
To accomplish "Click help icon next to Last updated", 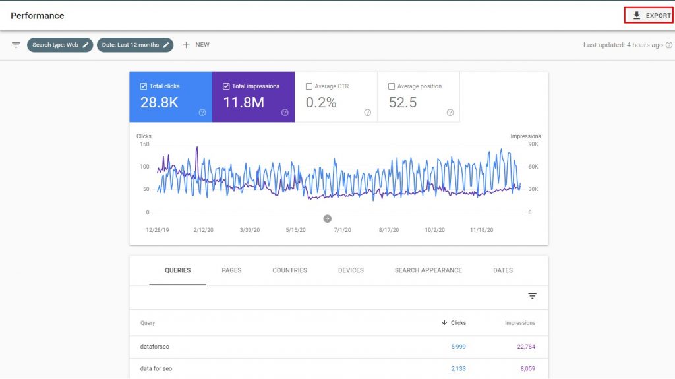I will click(x=669, y=45).
